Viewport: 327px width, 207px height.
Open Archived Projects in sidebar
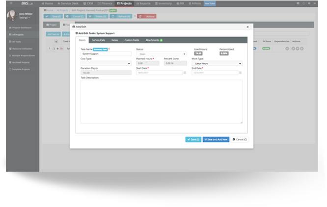[x=19, y=62]
